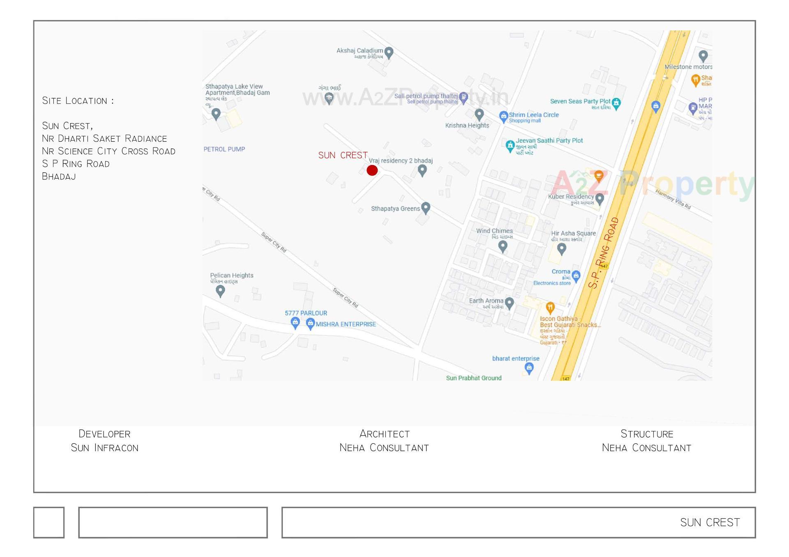Image resolution: width=789 pixels, height=557 pixels.
Task: Select the Milestone motors marker
Action: click(704, 55)
